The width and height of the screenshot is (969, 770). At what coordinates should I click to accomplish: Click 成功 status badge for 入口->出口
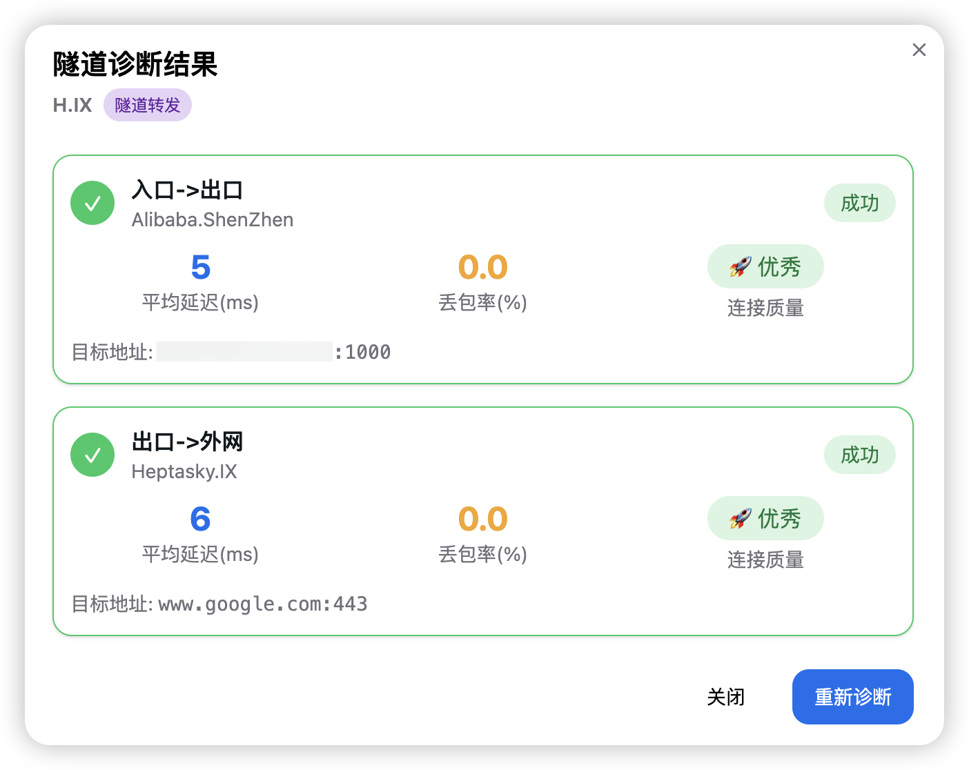(859, 203)
